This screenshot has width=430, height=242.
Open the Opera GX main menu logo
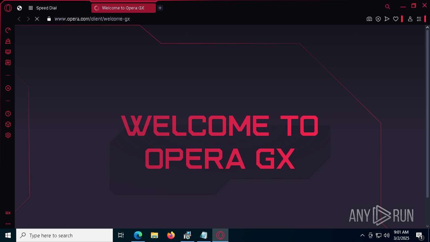[x=8, y=8]
